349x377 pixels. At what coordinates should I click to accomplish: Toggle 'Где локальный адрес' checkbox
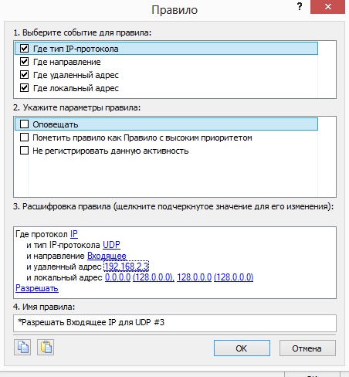pyautogui.click(x=24, y=88)
